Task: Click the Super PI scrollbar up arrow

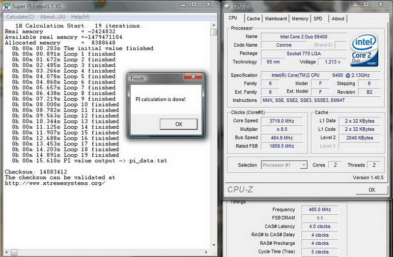Action: tap(214, 25)
